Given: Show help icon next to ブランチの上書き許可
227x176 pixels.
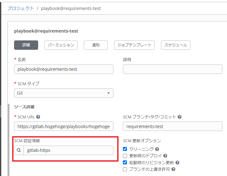Looking at the screenshot, I should point(173,169).
